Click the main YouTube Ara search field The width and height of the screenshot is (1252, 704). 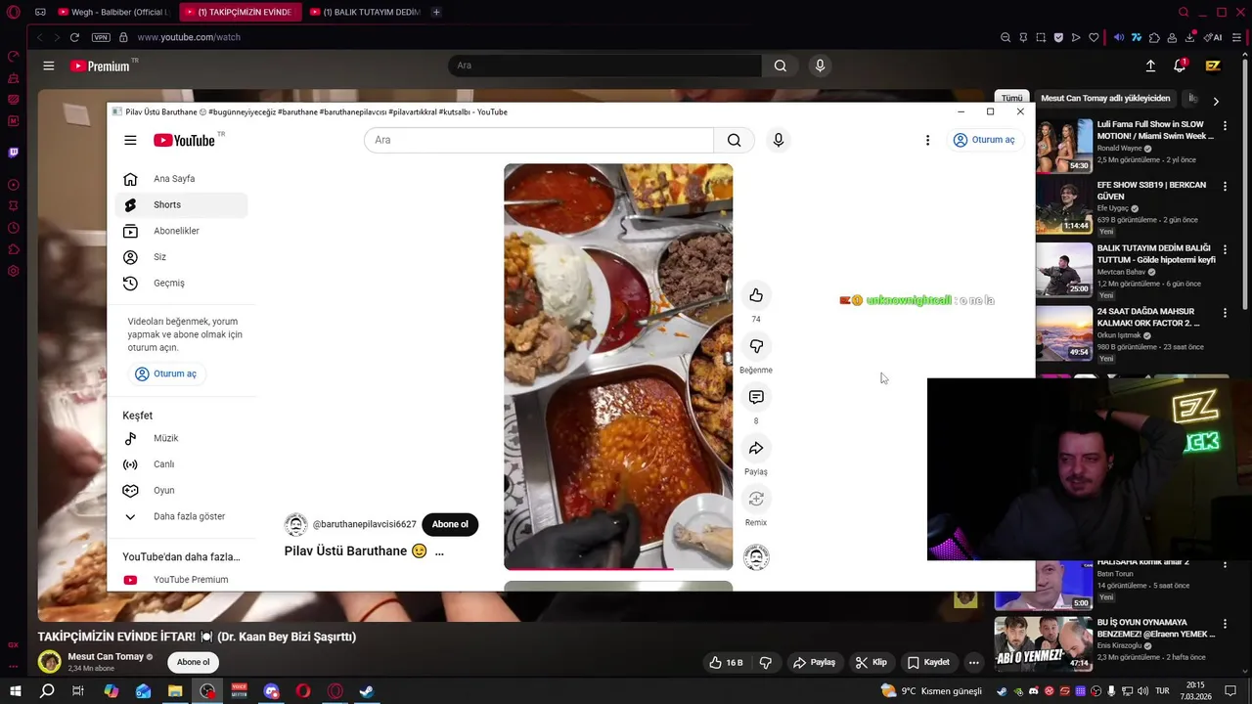(604, 66)
